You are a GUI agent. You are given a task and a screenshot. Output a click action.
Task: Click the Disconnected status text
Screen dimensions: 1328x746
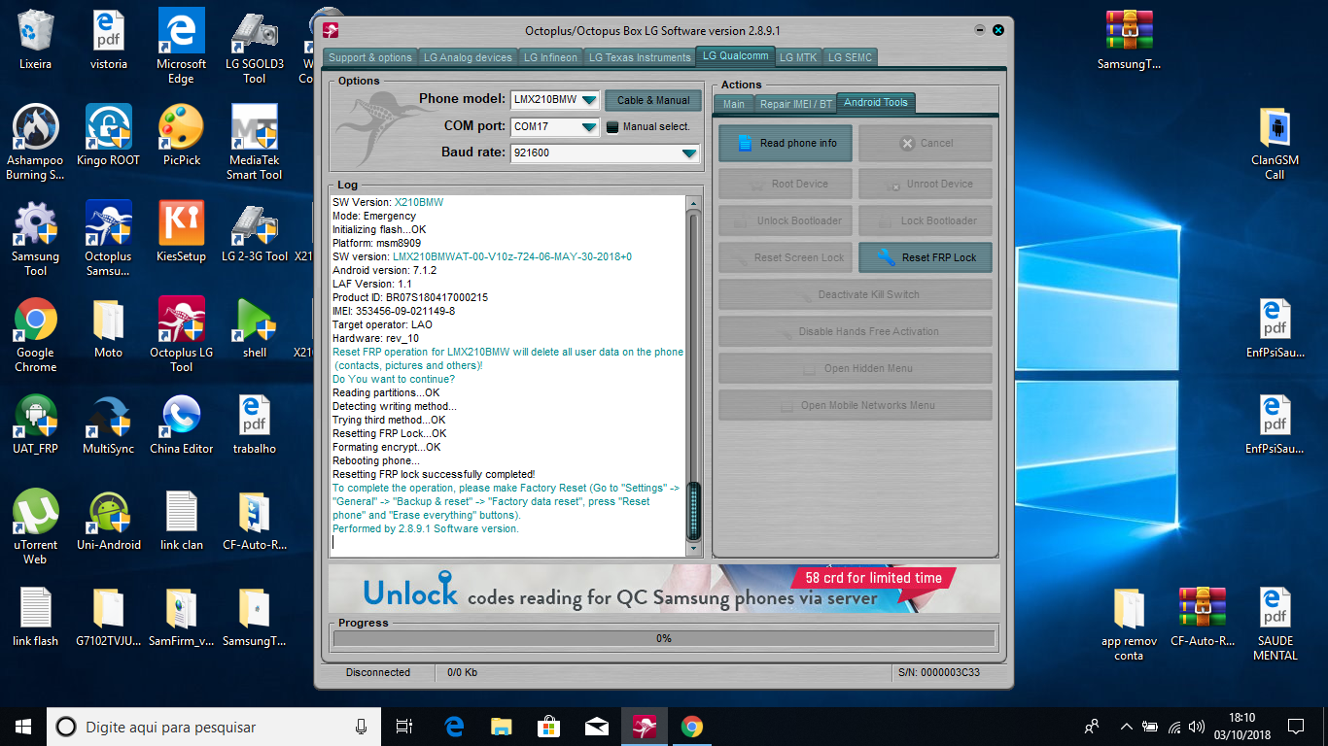pos(378,672)
